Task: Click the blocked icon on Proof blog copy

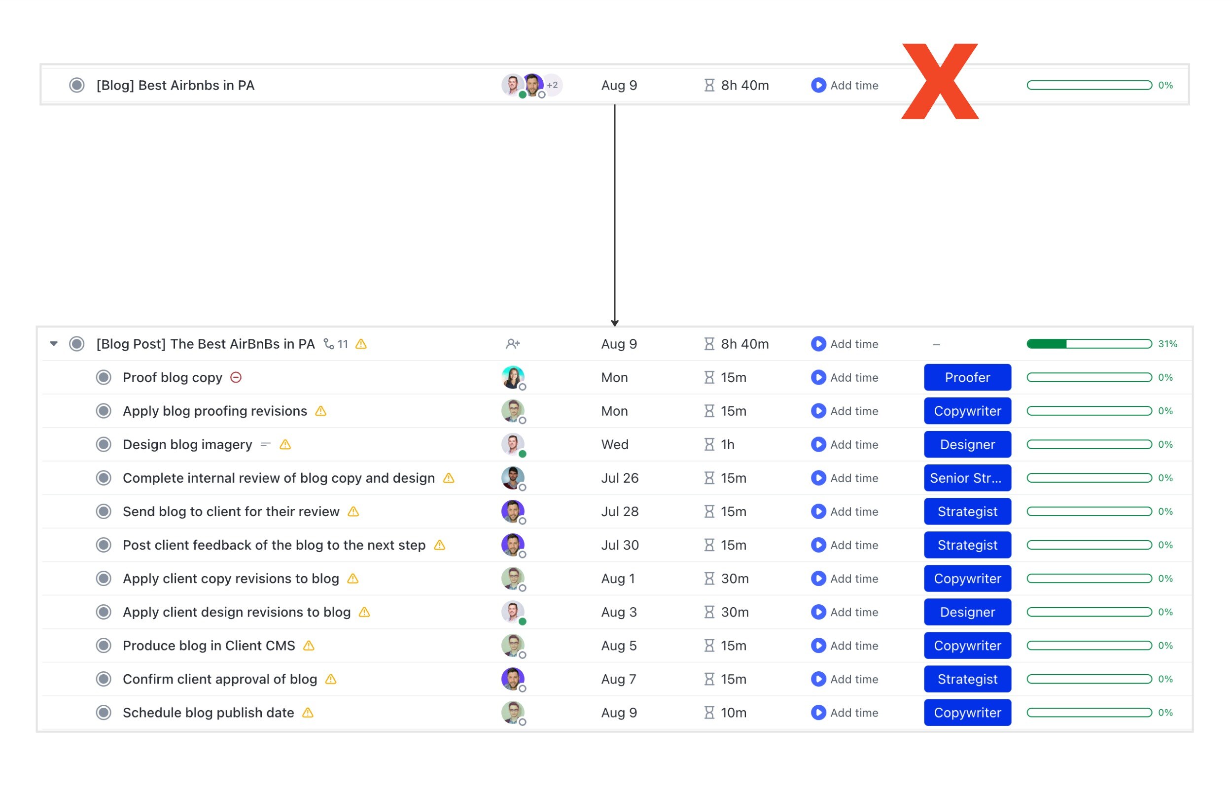Action: 236,378
